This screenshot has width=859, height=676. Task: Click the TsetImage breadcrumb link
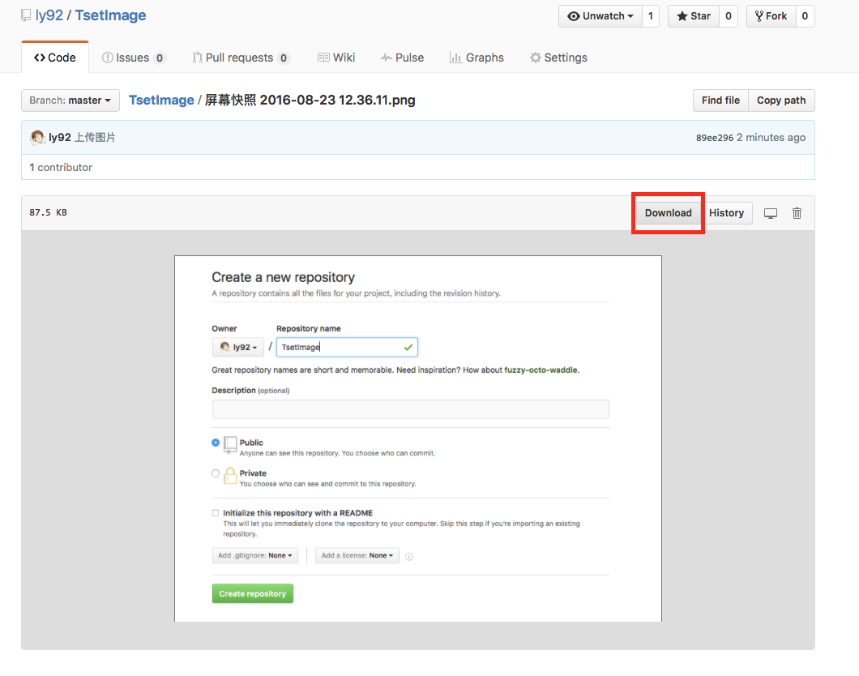(x=161, y=101)
